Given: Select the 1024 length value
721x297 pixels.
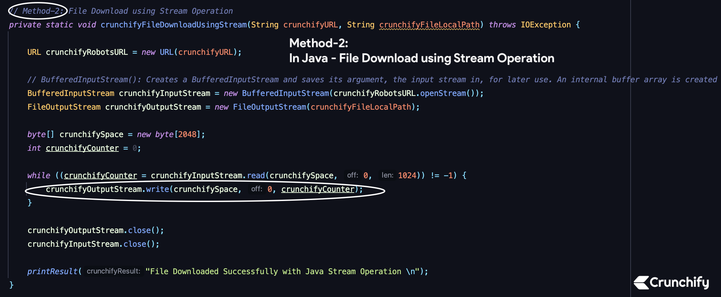Looking at the screenshot, I should 407,176.
